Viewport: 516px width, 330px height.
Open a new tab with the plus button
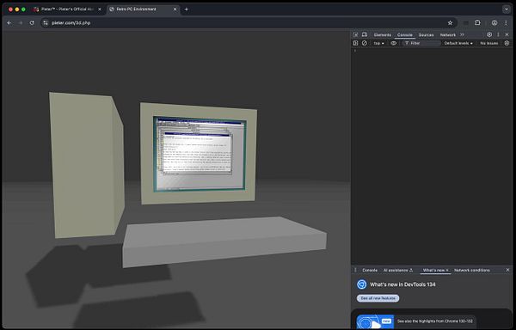coord(187,9)
